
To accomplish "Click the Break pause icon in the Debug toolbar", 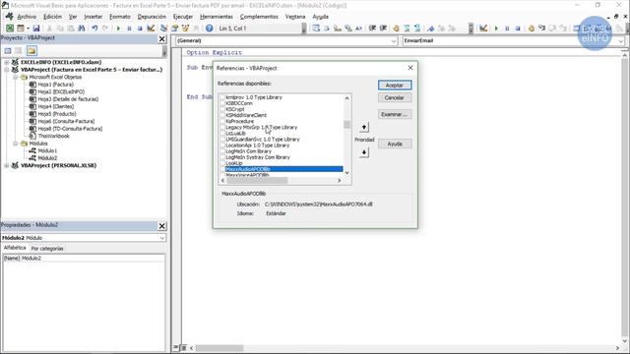I will pos(507,29).
